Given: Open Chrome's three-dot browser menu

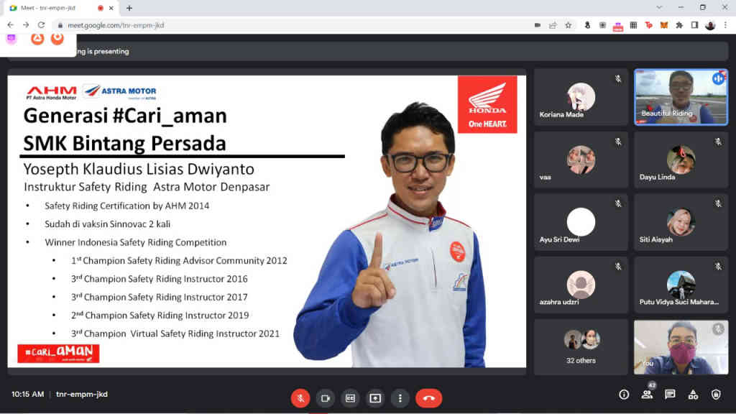Looking at the screenshot, I should pyautogui.click(x=725, y=24).
